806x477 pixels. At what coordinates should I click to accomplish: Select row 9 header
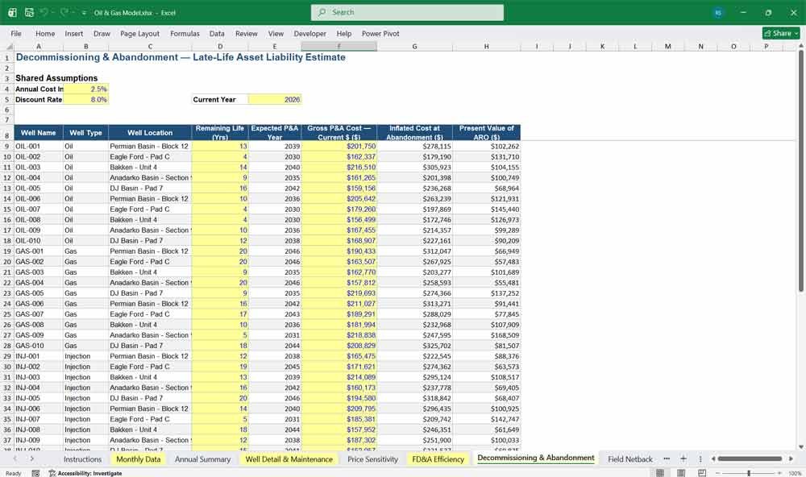click(x=7, y=146)
